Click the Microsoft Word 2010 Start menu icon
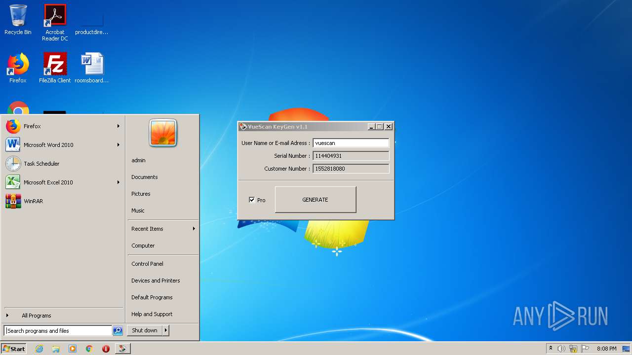This screenshot has height=355, width=632. click(x=13, y=145)
